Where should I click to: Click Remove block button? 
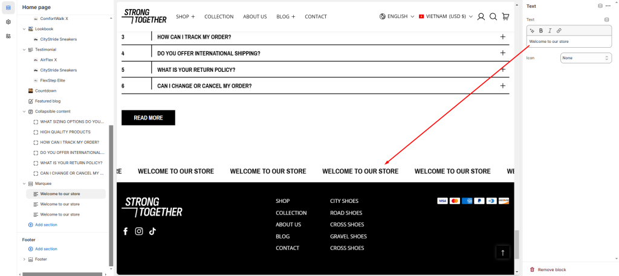click(x=548, y=270)
